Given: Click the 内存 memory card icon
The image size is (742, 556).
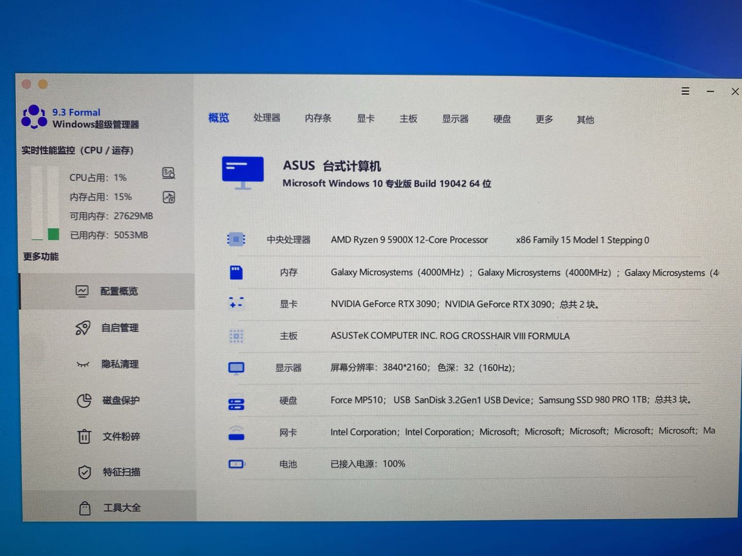Looking at the screenshot, I should click(x=236, y=272).
